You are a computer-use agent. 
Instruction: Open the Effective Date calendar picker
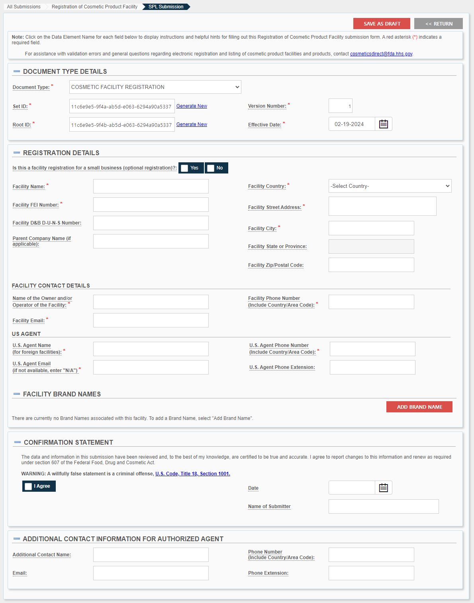click(383, 124)
